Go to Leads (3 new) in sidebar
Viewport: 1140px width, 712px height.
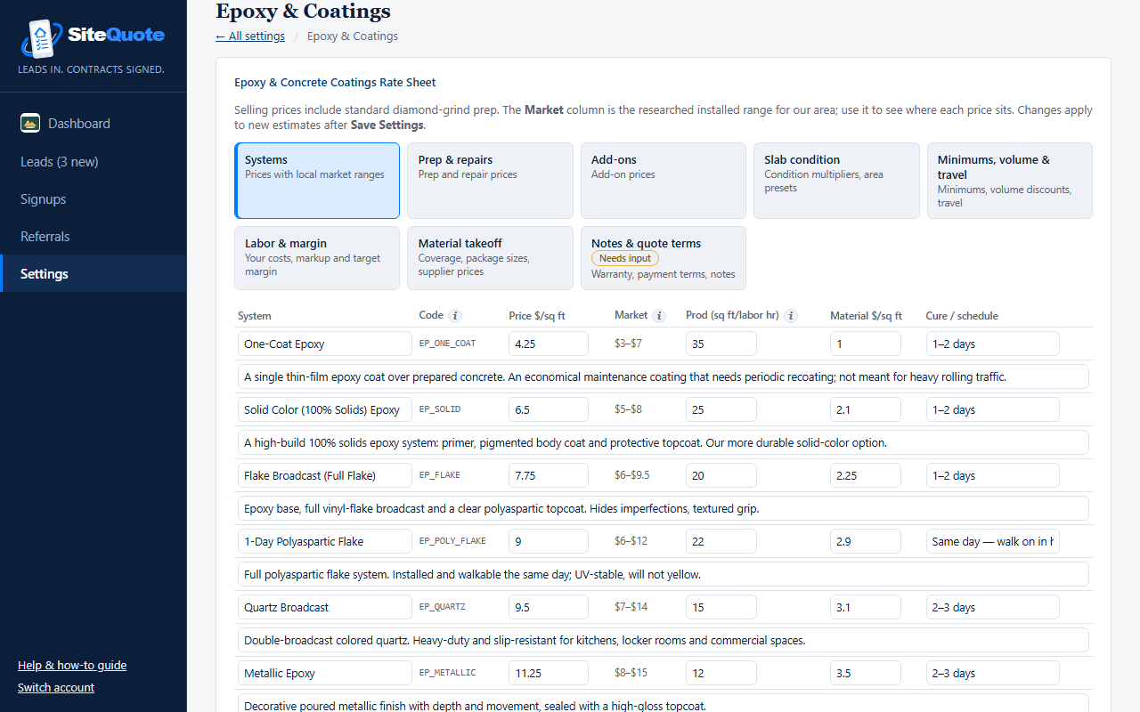[x=94, y=162]
